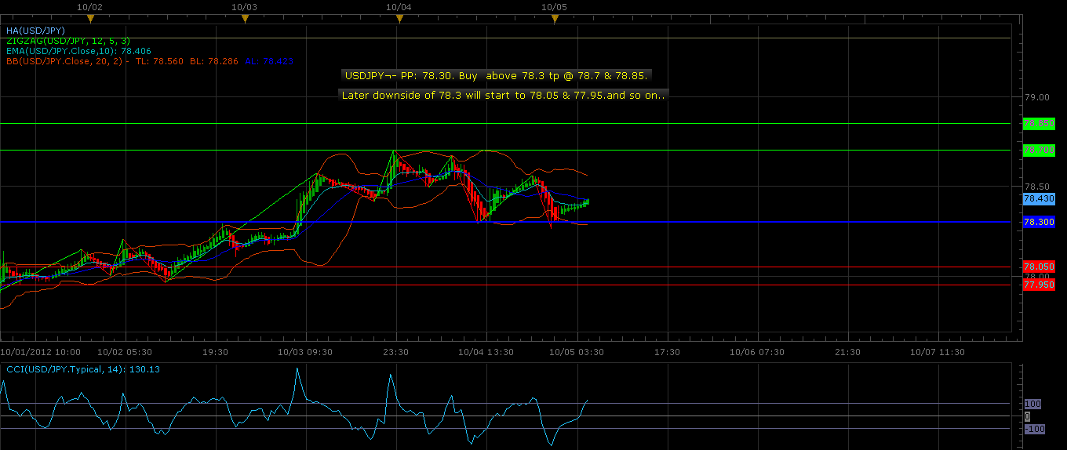Click the 79.00 price axis label
Screen dimensions: 1067x450
pyautogui.click(x=1037, y=97)
